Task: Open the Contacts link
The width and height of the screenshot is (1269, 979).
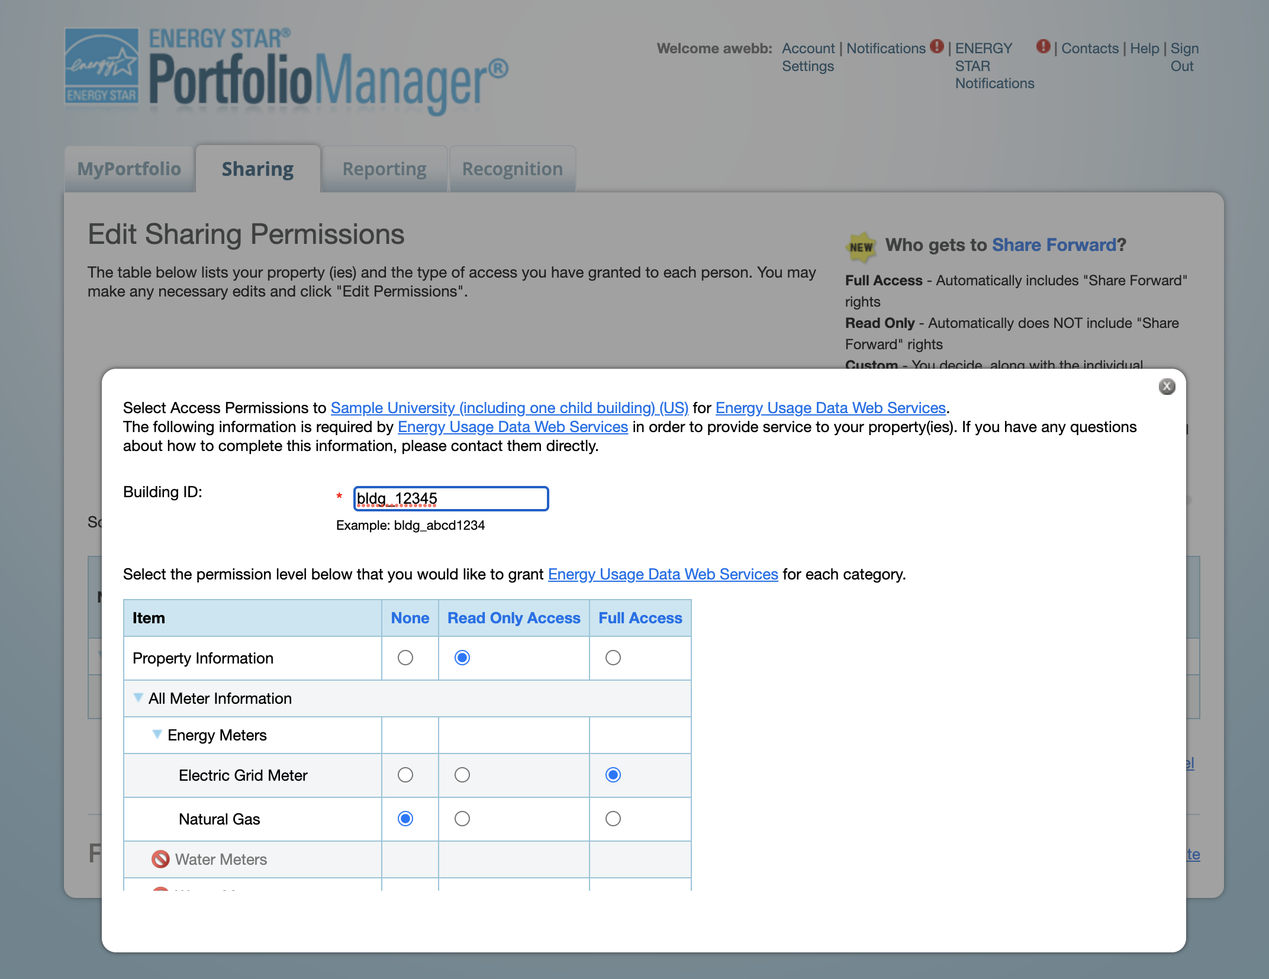Action: coord(1090,49)
